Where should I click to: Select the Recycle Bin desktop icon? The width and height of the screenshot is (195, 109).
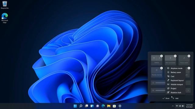point(5,5)
